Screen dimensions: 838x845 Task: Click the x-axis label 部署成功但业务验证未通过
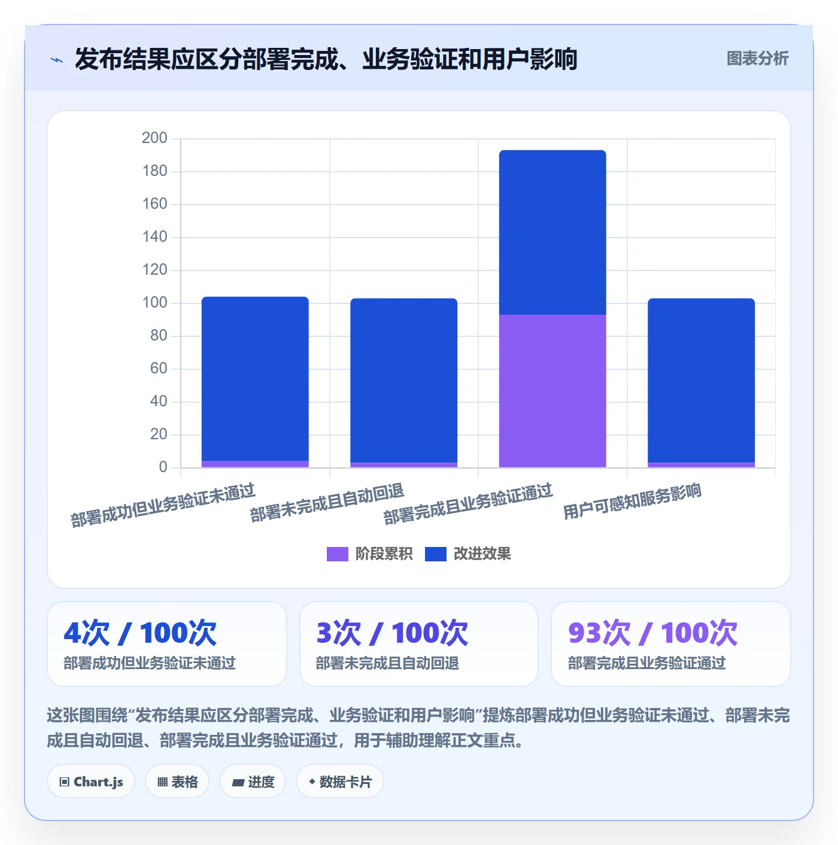coord(163,506)
